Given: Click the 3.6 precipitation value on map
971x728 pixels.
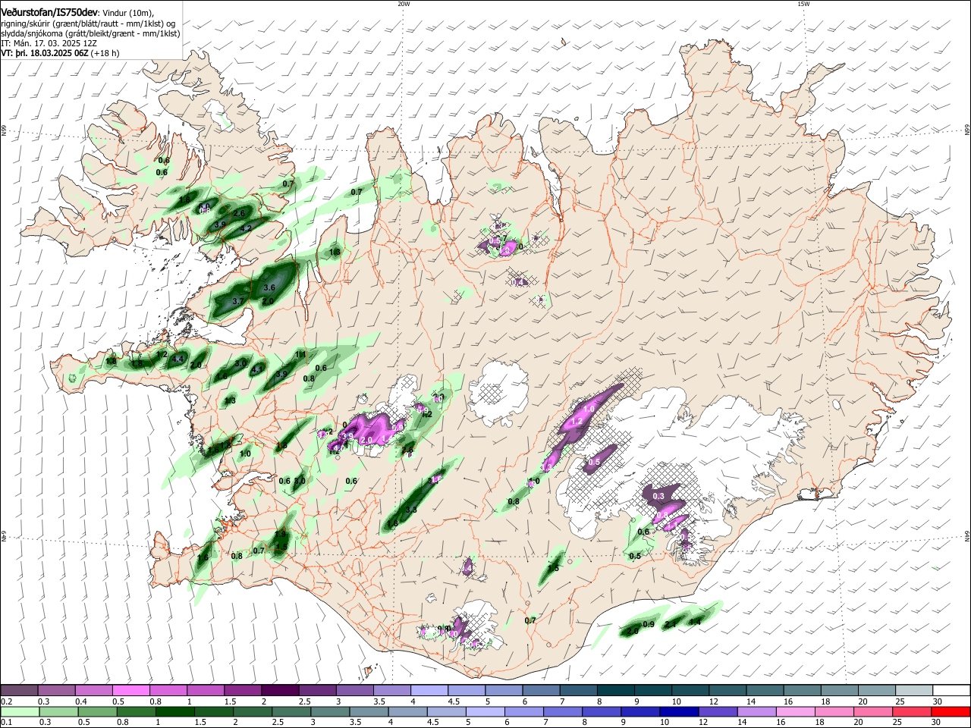Looking at the screenshot, I should 269,288.
